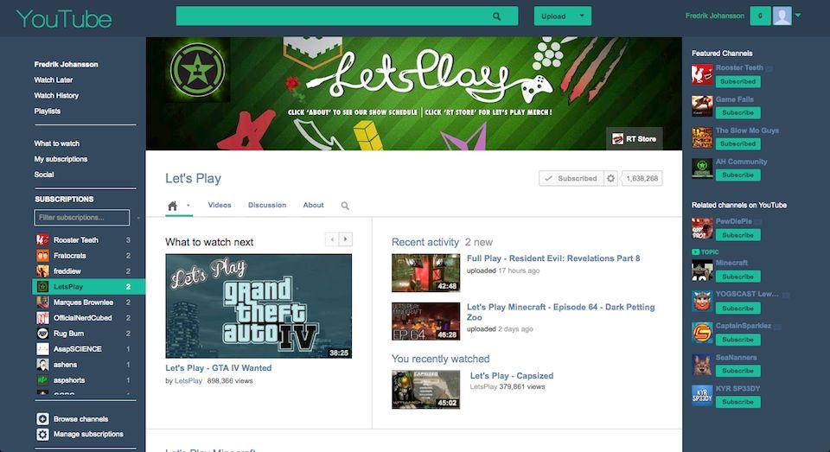
Task: Click the CaptainSparklez channel avatar
Action: tap(702, 333)
